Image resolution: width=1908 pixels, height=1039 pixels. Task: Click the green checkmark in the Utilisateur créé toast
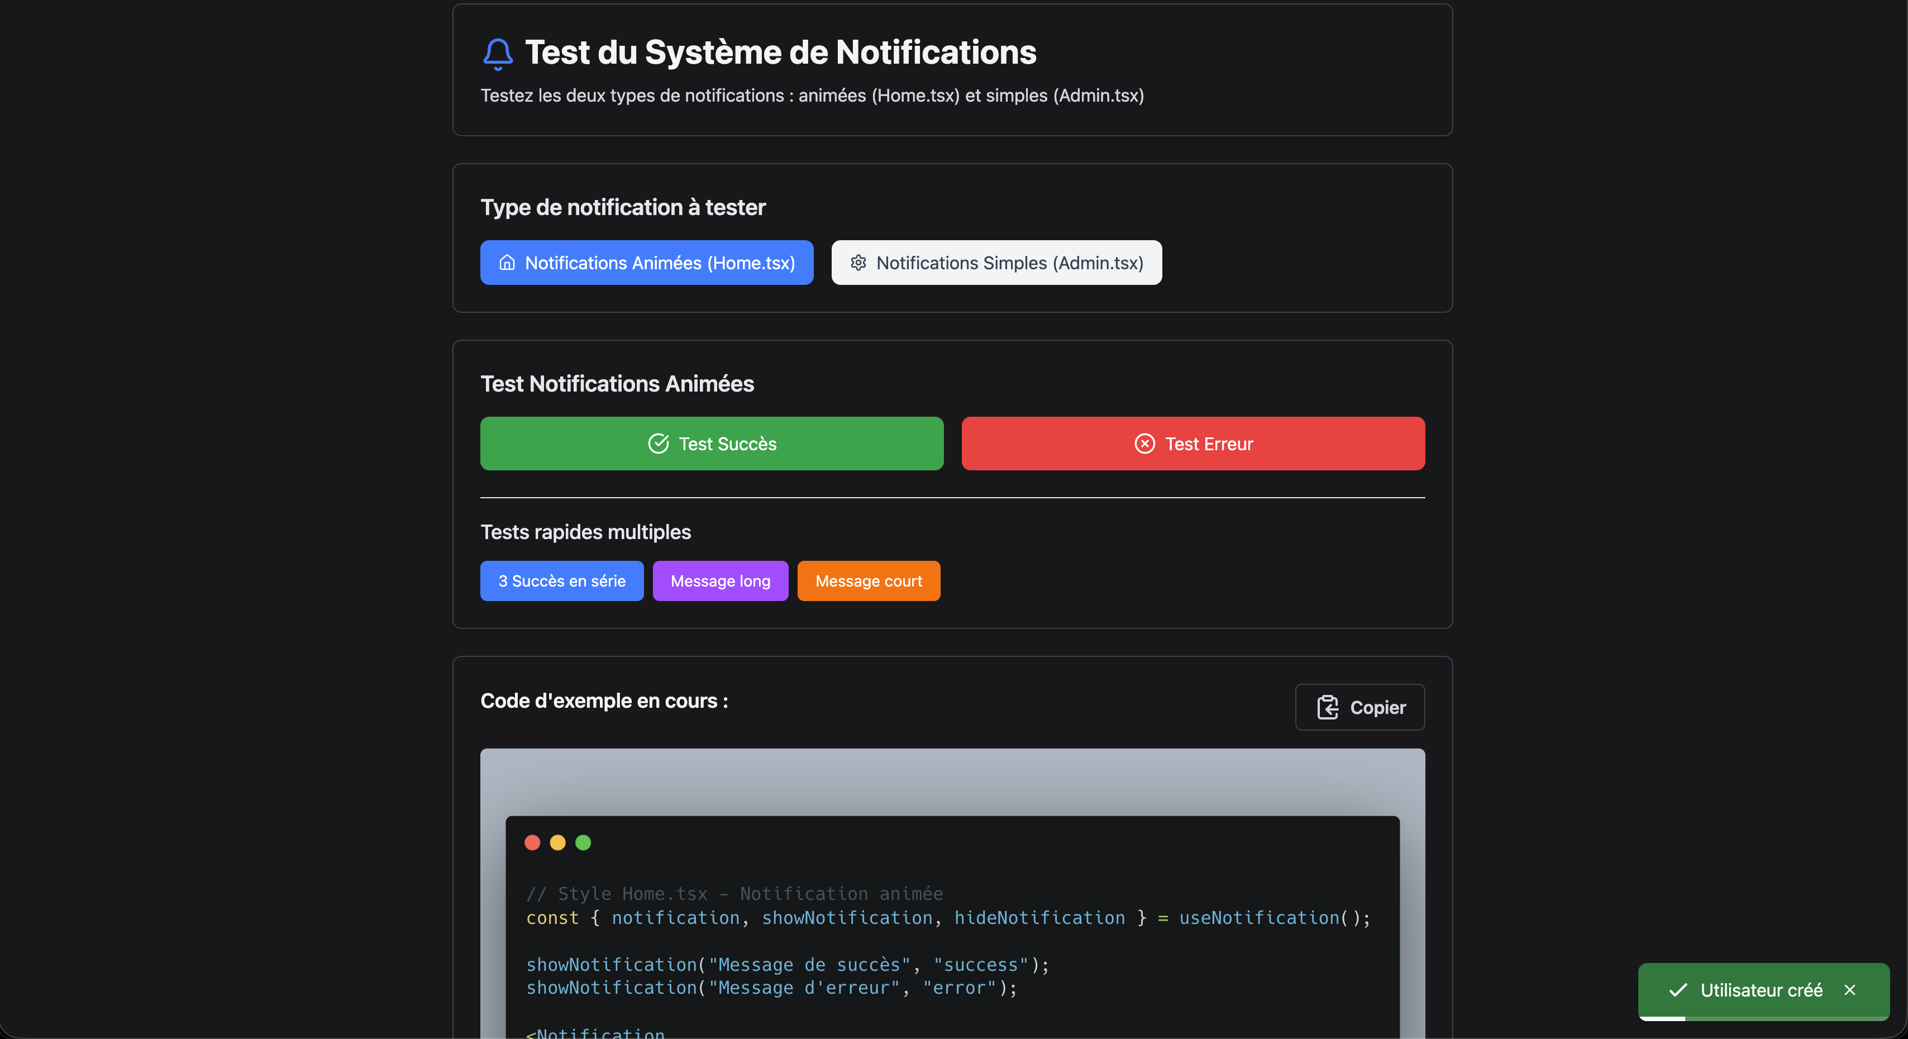coord(1678,990)
